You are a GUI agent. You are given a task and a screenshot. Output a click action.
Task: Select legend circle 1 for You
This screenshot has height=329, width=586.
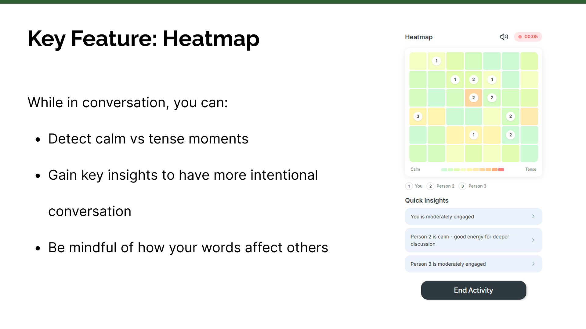point(409,186)
